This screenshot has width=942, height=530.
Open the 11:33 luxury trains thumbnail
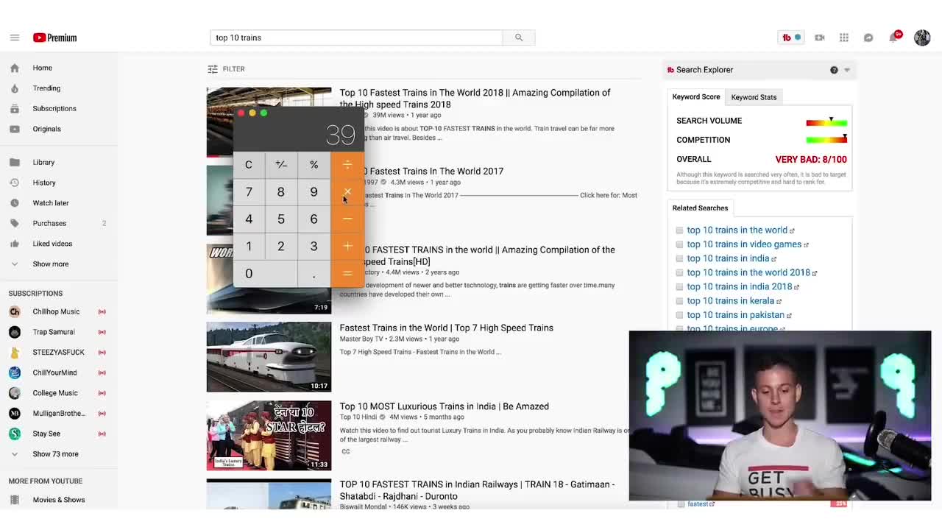click(x=269, y=436)
